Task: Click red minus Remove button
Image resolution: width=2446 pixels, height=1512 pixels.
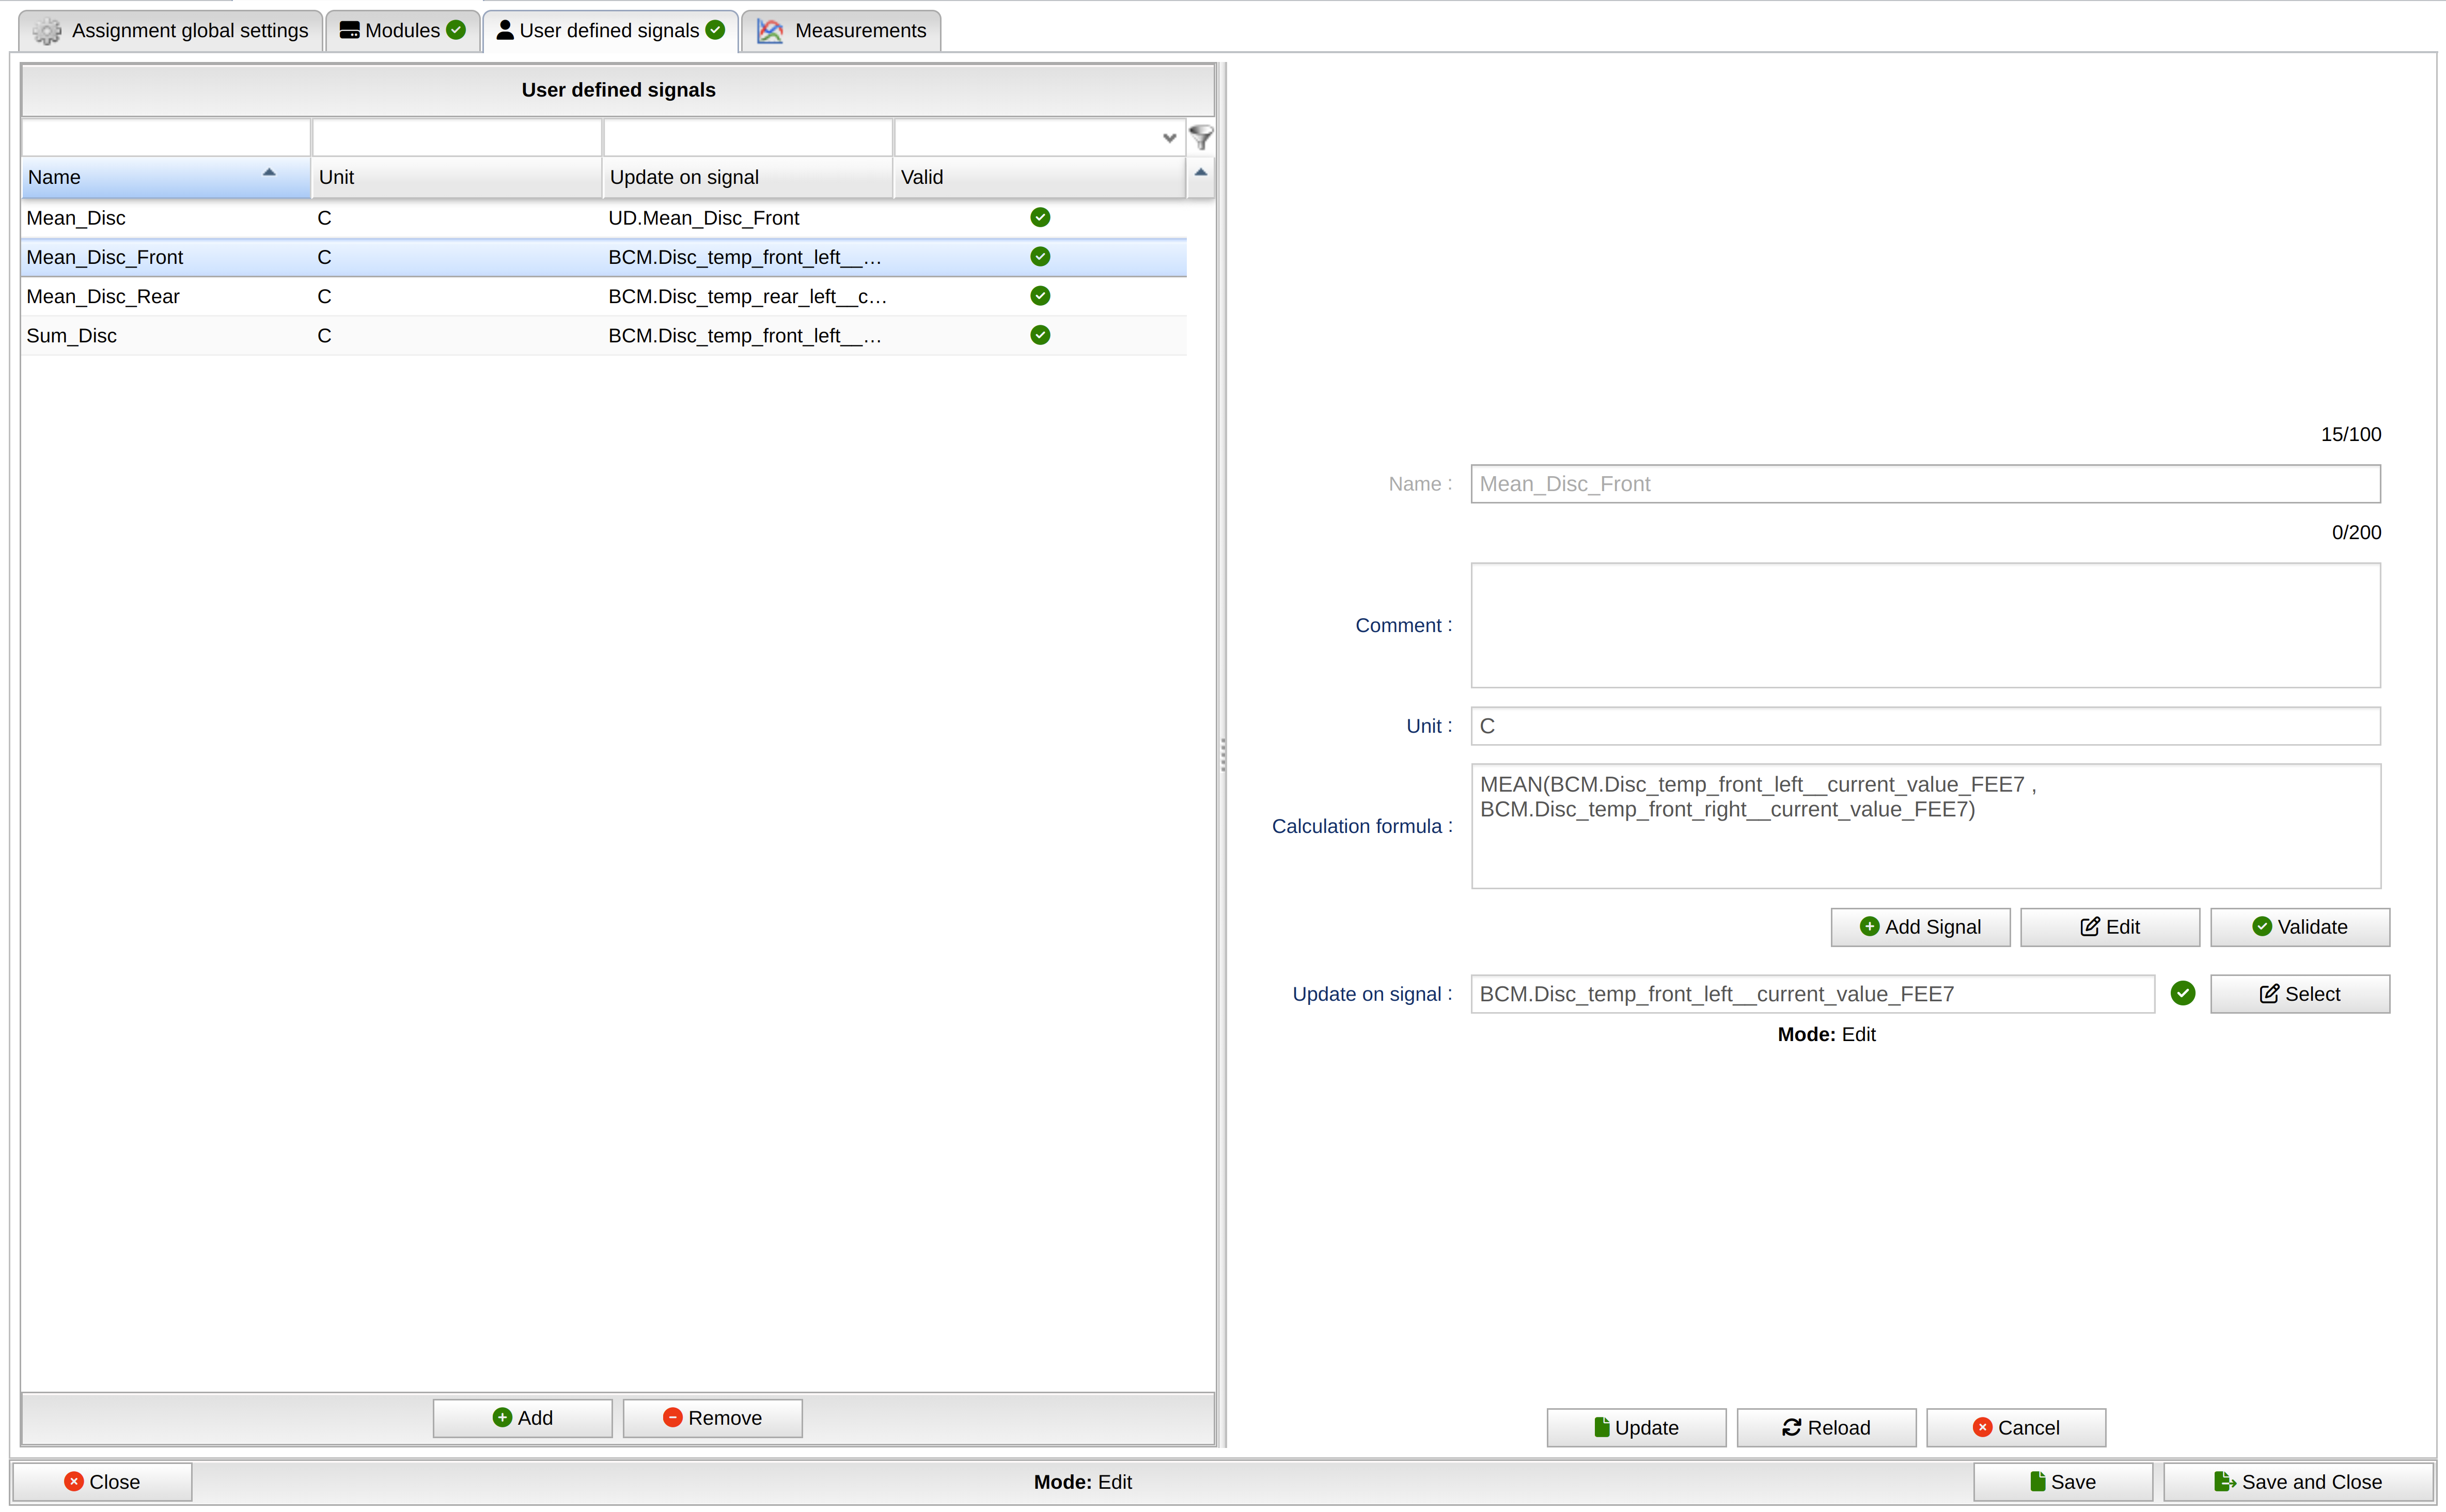Action: click(x=712, y=1418)
